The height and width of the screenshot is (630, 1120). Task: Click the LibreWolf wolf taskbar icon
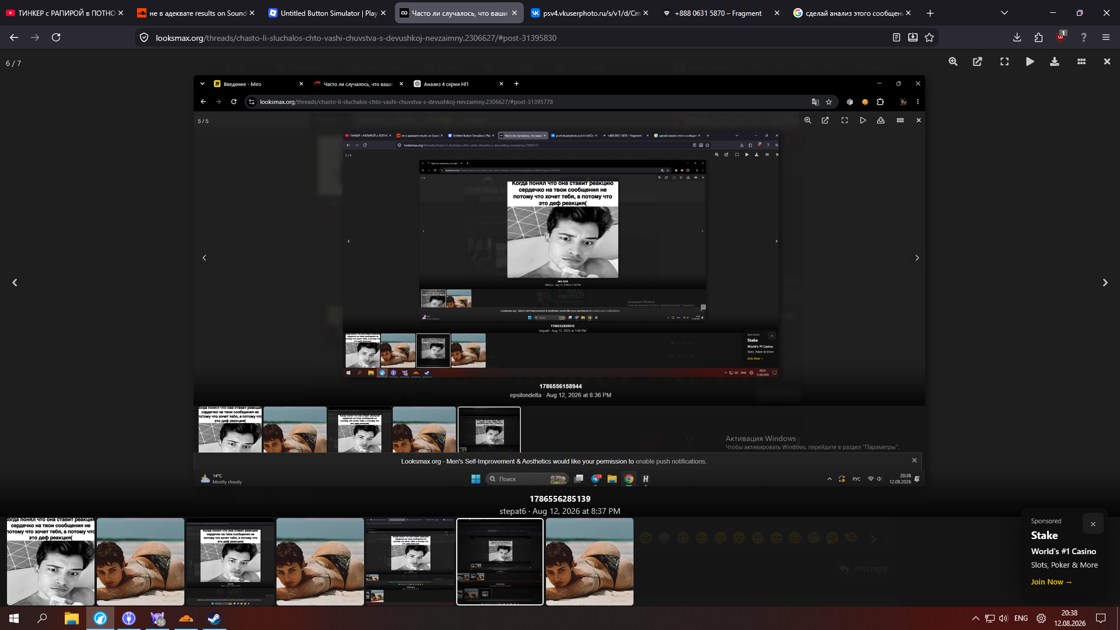[x=100, y=618]
